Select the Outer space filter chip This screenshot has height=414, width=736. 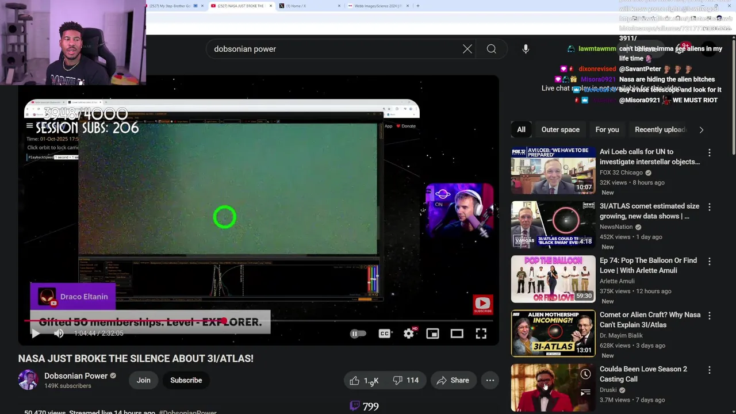[x=560, y=129]
